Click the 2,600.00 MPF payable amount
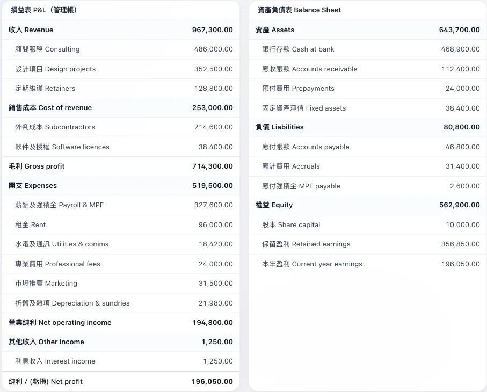The height and width of the screenshot is (392, 487). click(x=465, y=186)
